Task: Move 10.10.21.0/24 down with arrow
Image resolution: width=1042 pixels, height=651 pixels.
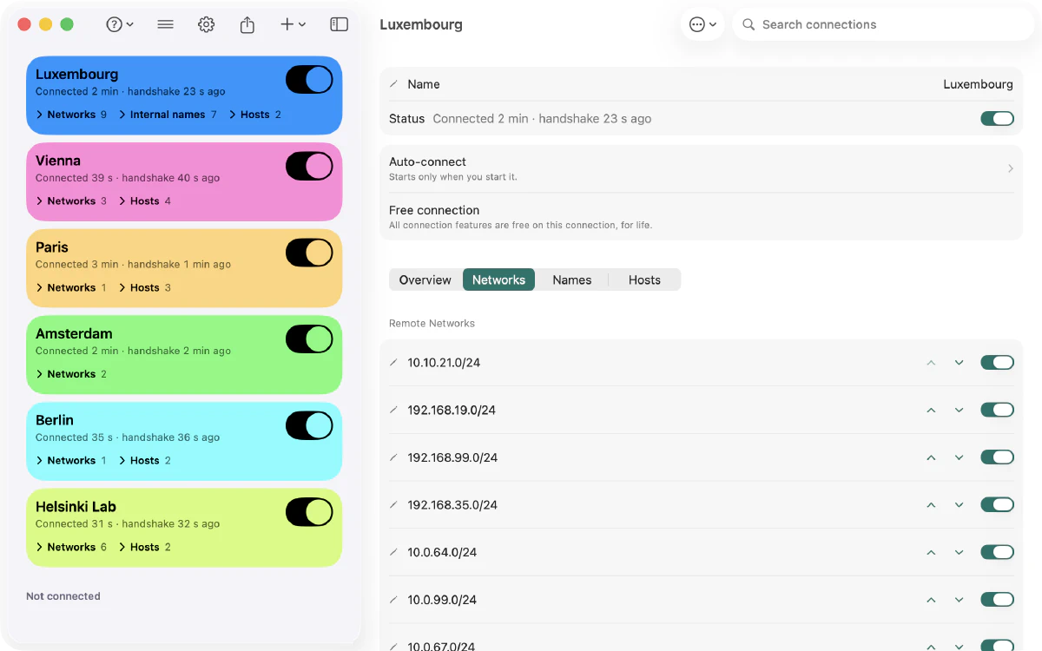Action: click(x=959, y=363)
